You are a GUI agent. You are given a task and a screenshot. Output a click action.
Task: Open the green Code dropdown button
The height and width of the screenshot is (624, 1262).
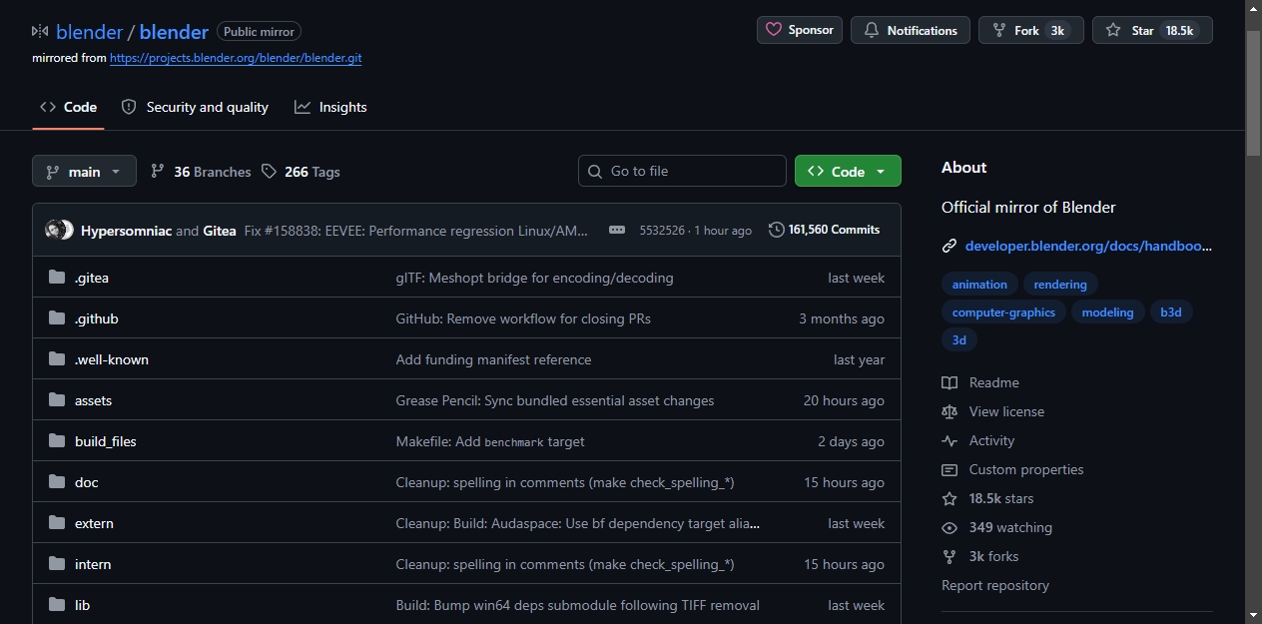pyautogui.click(x=848, y=171)
